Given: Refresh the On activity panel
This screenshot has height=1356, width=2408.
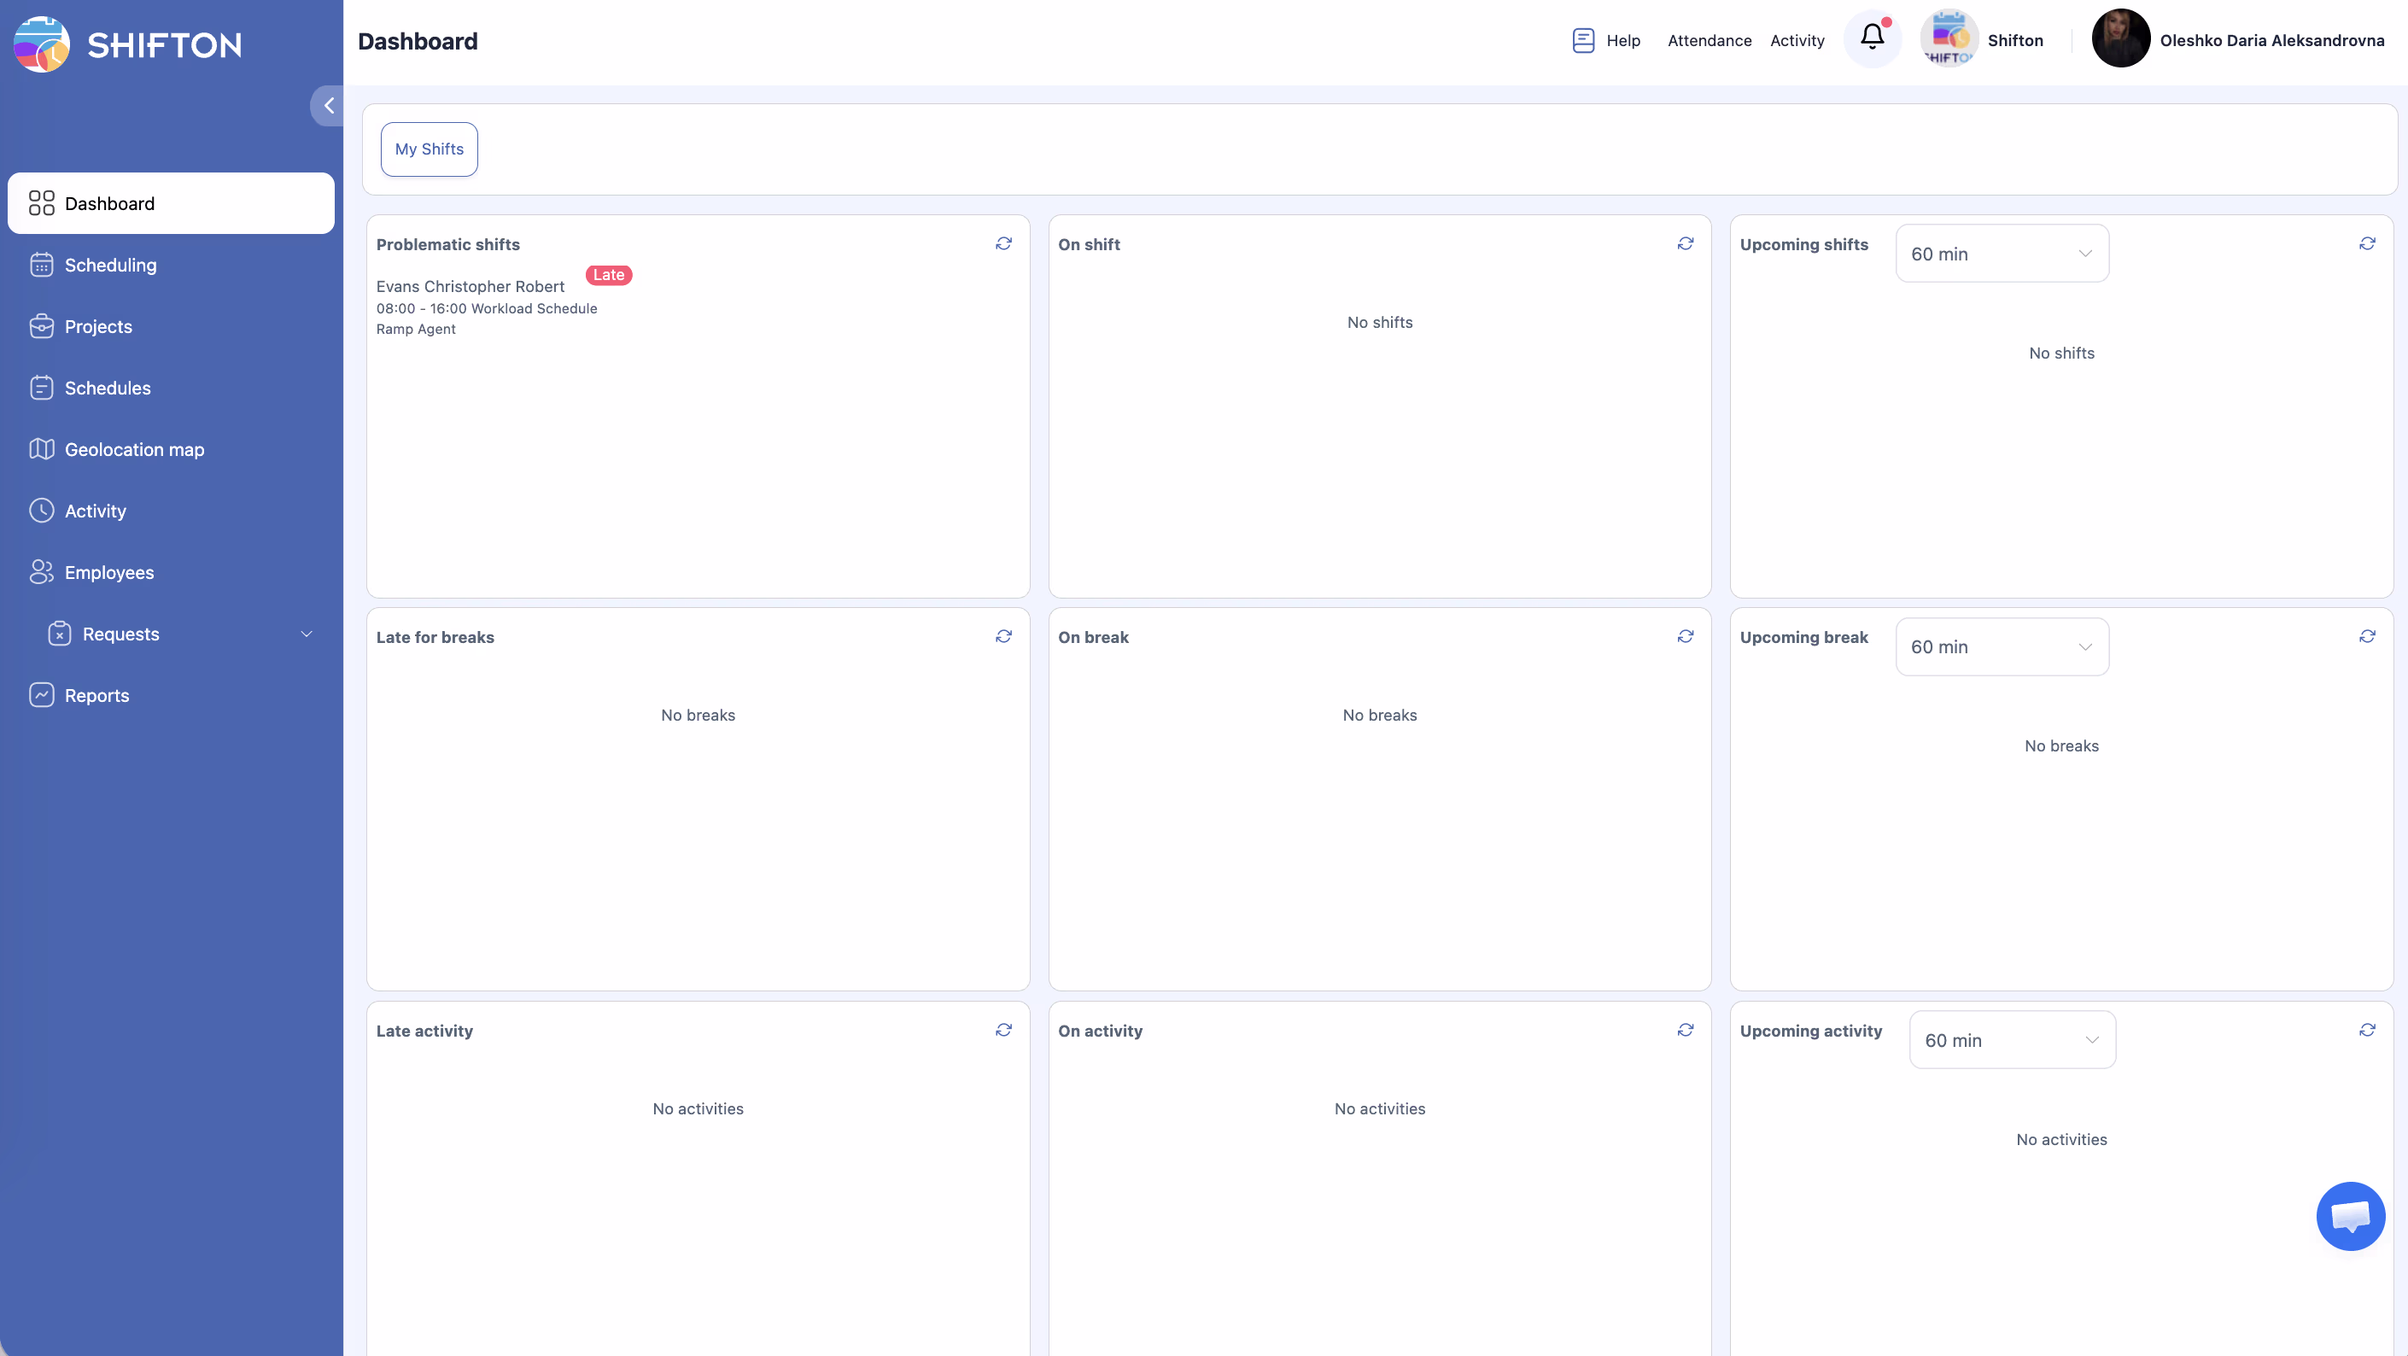Looking at the screenshot, I should click(1686, 1030).
